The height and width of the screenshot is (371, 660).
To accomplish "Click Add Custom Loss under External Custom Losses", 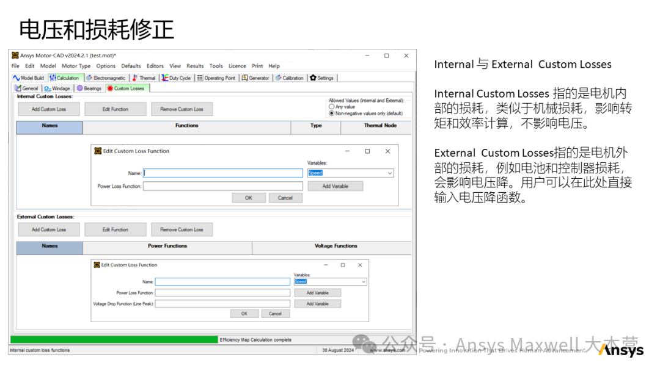I will pos(49,230).
